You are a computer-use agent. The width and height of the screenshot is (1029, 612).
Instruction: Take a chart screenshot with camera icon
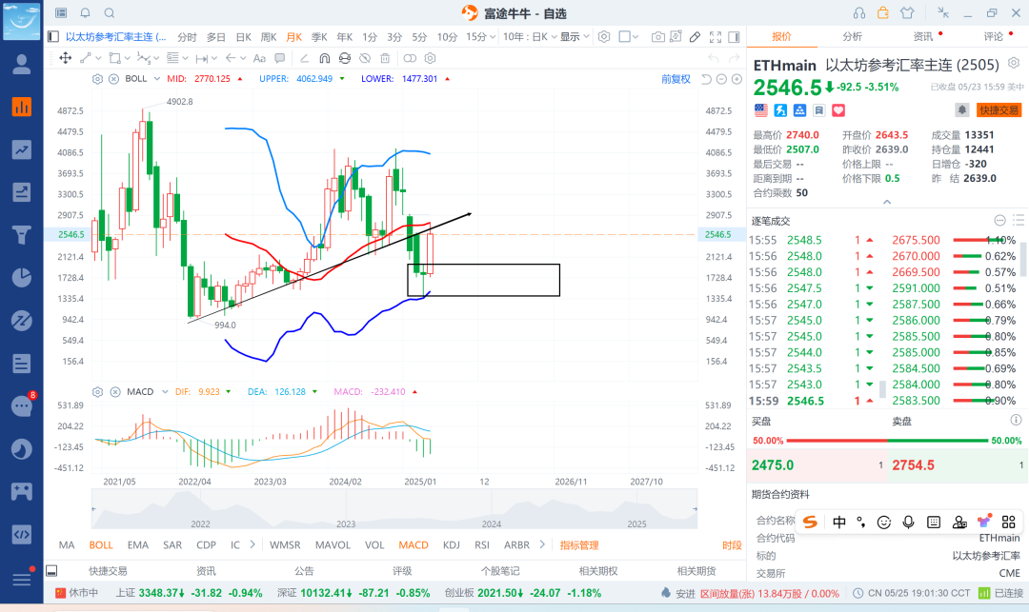[657, 37]
